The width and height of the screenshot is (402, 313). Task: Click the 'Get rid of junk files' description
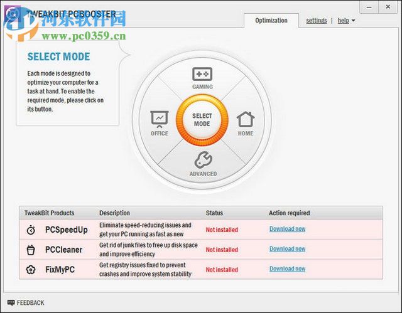coord(148,250)
